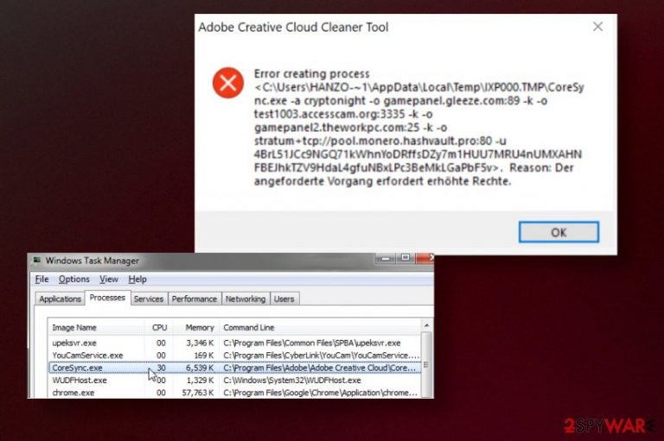Sort processes by the CPU column header
This screenshot has width=664, height=441.
tap(158, 327)
